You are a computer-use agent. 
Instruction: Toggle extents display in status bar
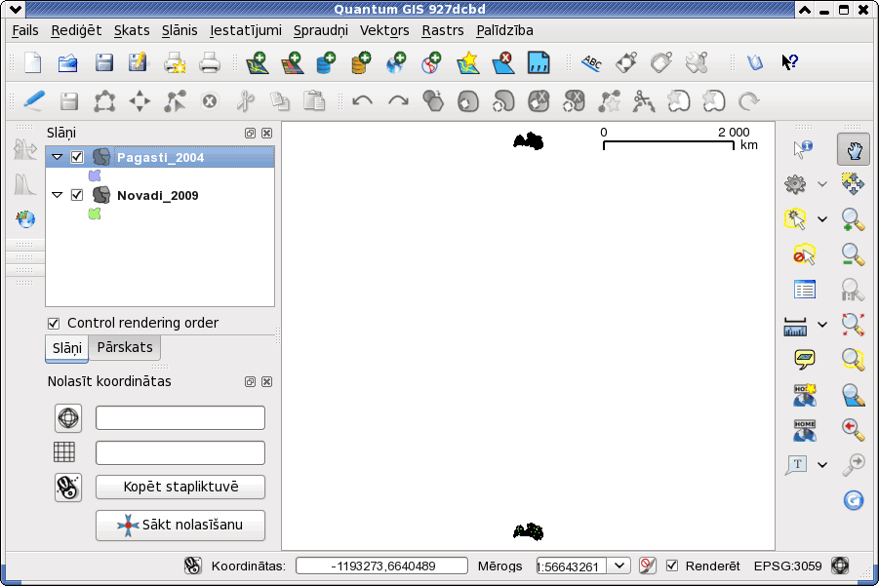pyautogui.click(x=192, y=566)
